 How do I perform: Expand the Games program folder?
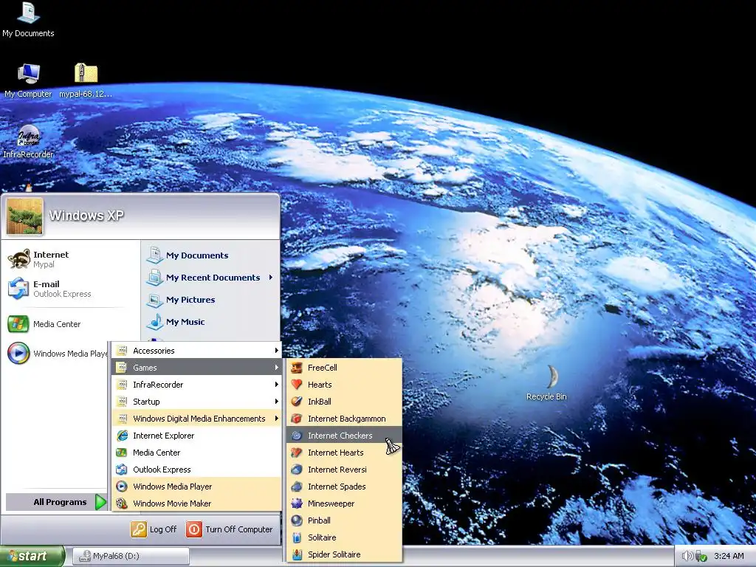point(196,368)
